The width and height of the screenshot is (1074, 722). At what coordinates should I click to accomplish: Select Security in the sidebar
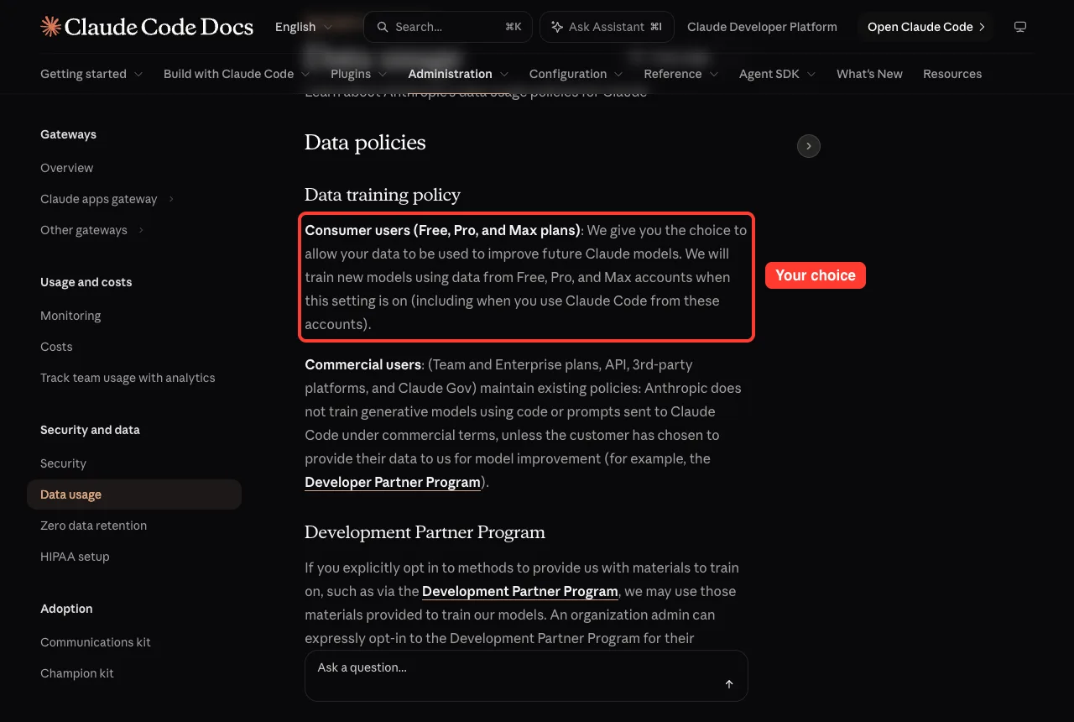[63, 463]
